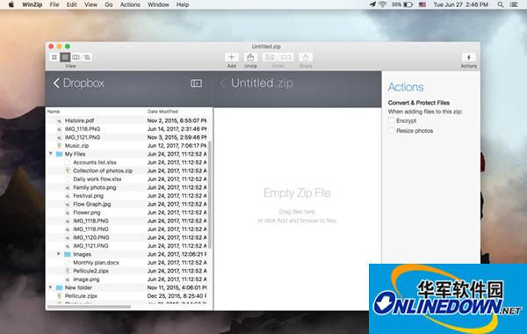The width and height of the screenshot is (527, 334).
Task: Open the Go menu
Action: pos(109,4)
